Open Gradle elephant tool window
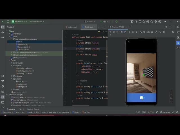The image size is (180, 135). [178, 32]
